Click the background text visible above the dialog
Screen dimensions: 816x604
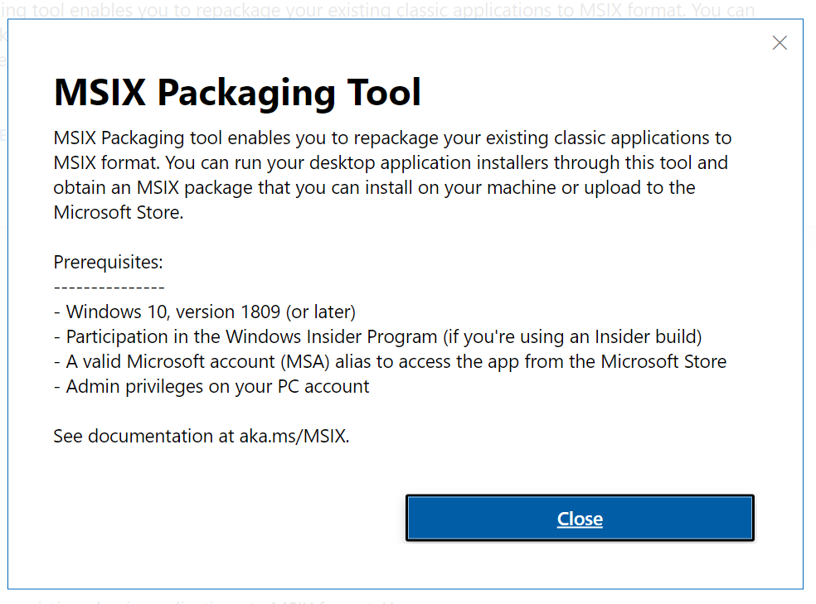click(373, 10)
